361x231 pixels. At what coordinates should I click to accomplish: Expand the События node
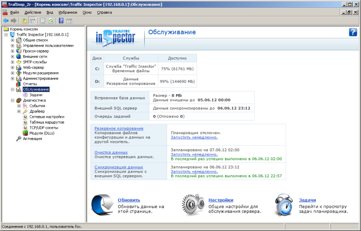pos(19,106)
